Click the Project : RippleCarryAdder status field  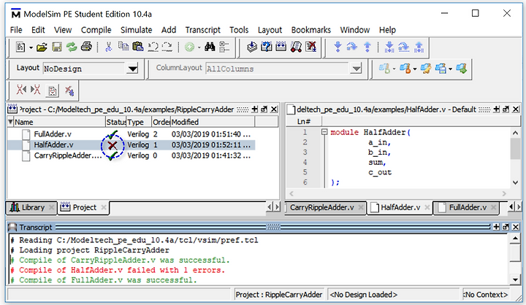click(x=279, y=295)
